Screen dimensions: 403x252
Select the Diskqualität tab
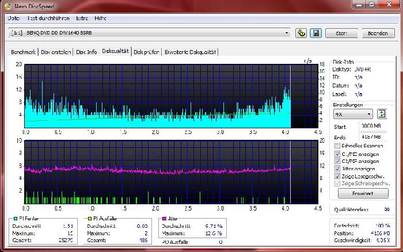pyautogui.click(x=115, y=51)
